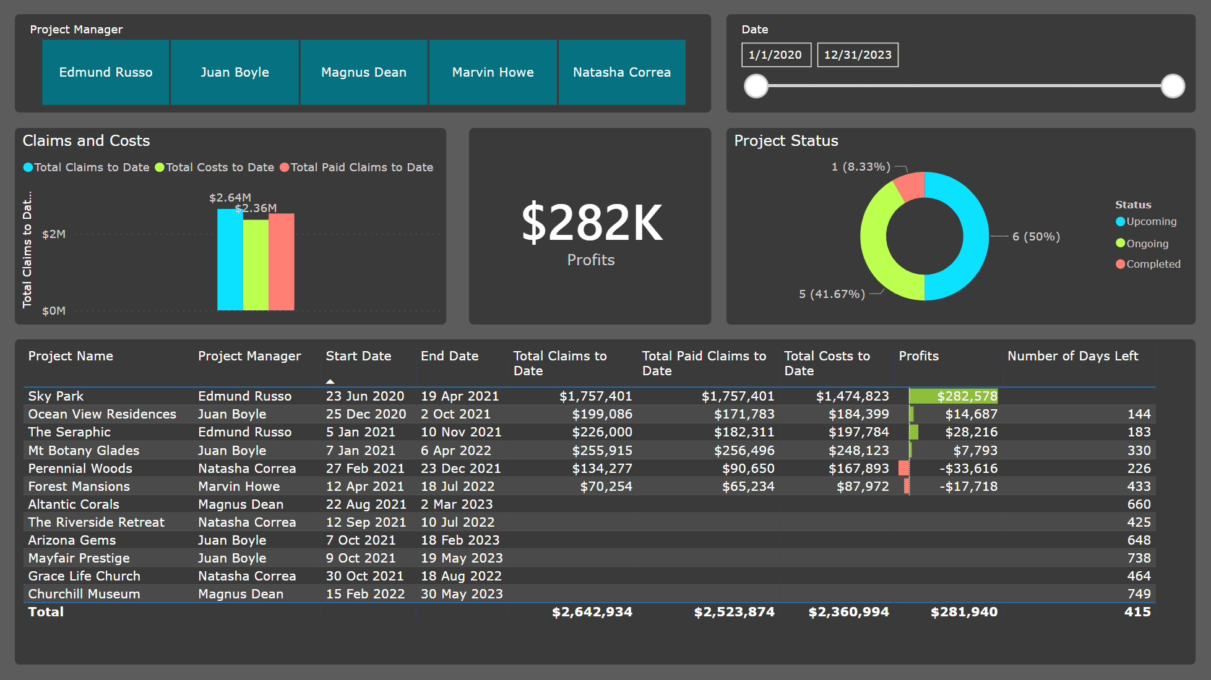Sort table using the Start Date header arrow
Screen dimensions: 1211x680
pos(330,381)
